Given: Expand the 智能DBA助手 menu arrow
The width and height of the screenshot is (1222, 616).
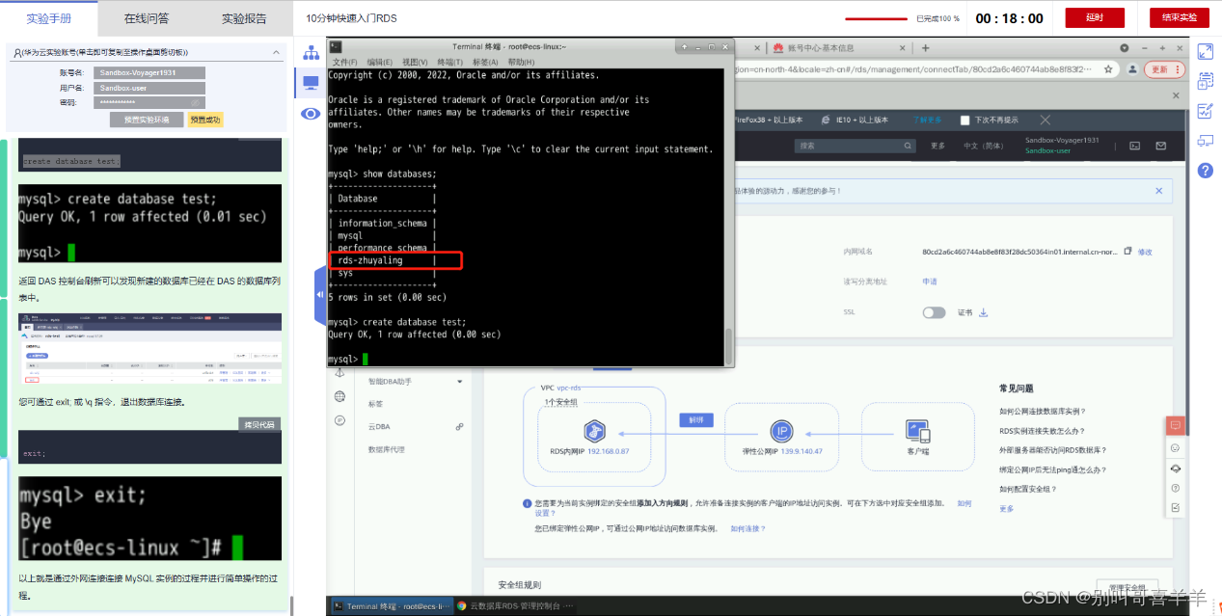Looking at the screenshot, I should 459,382.
